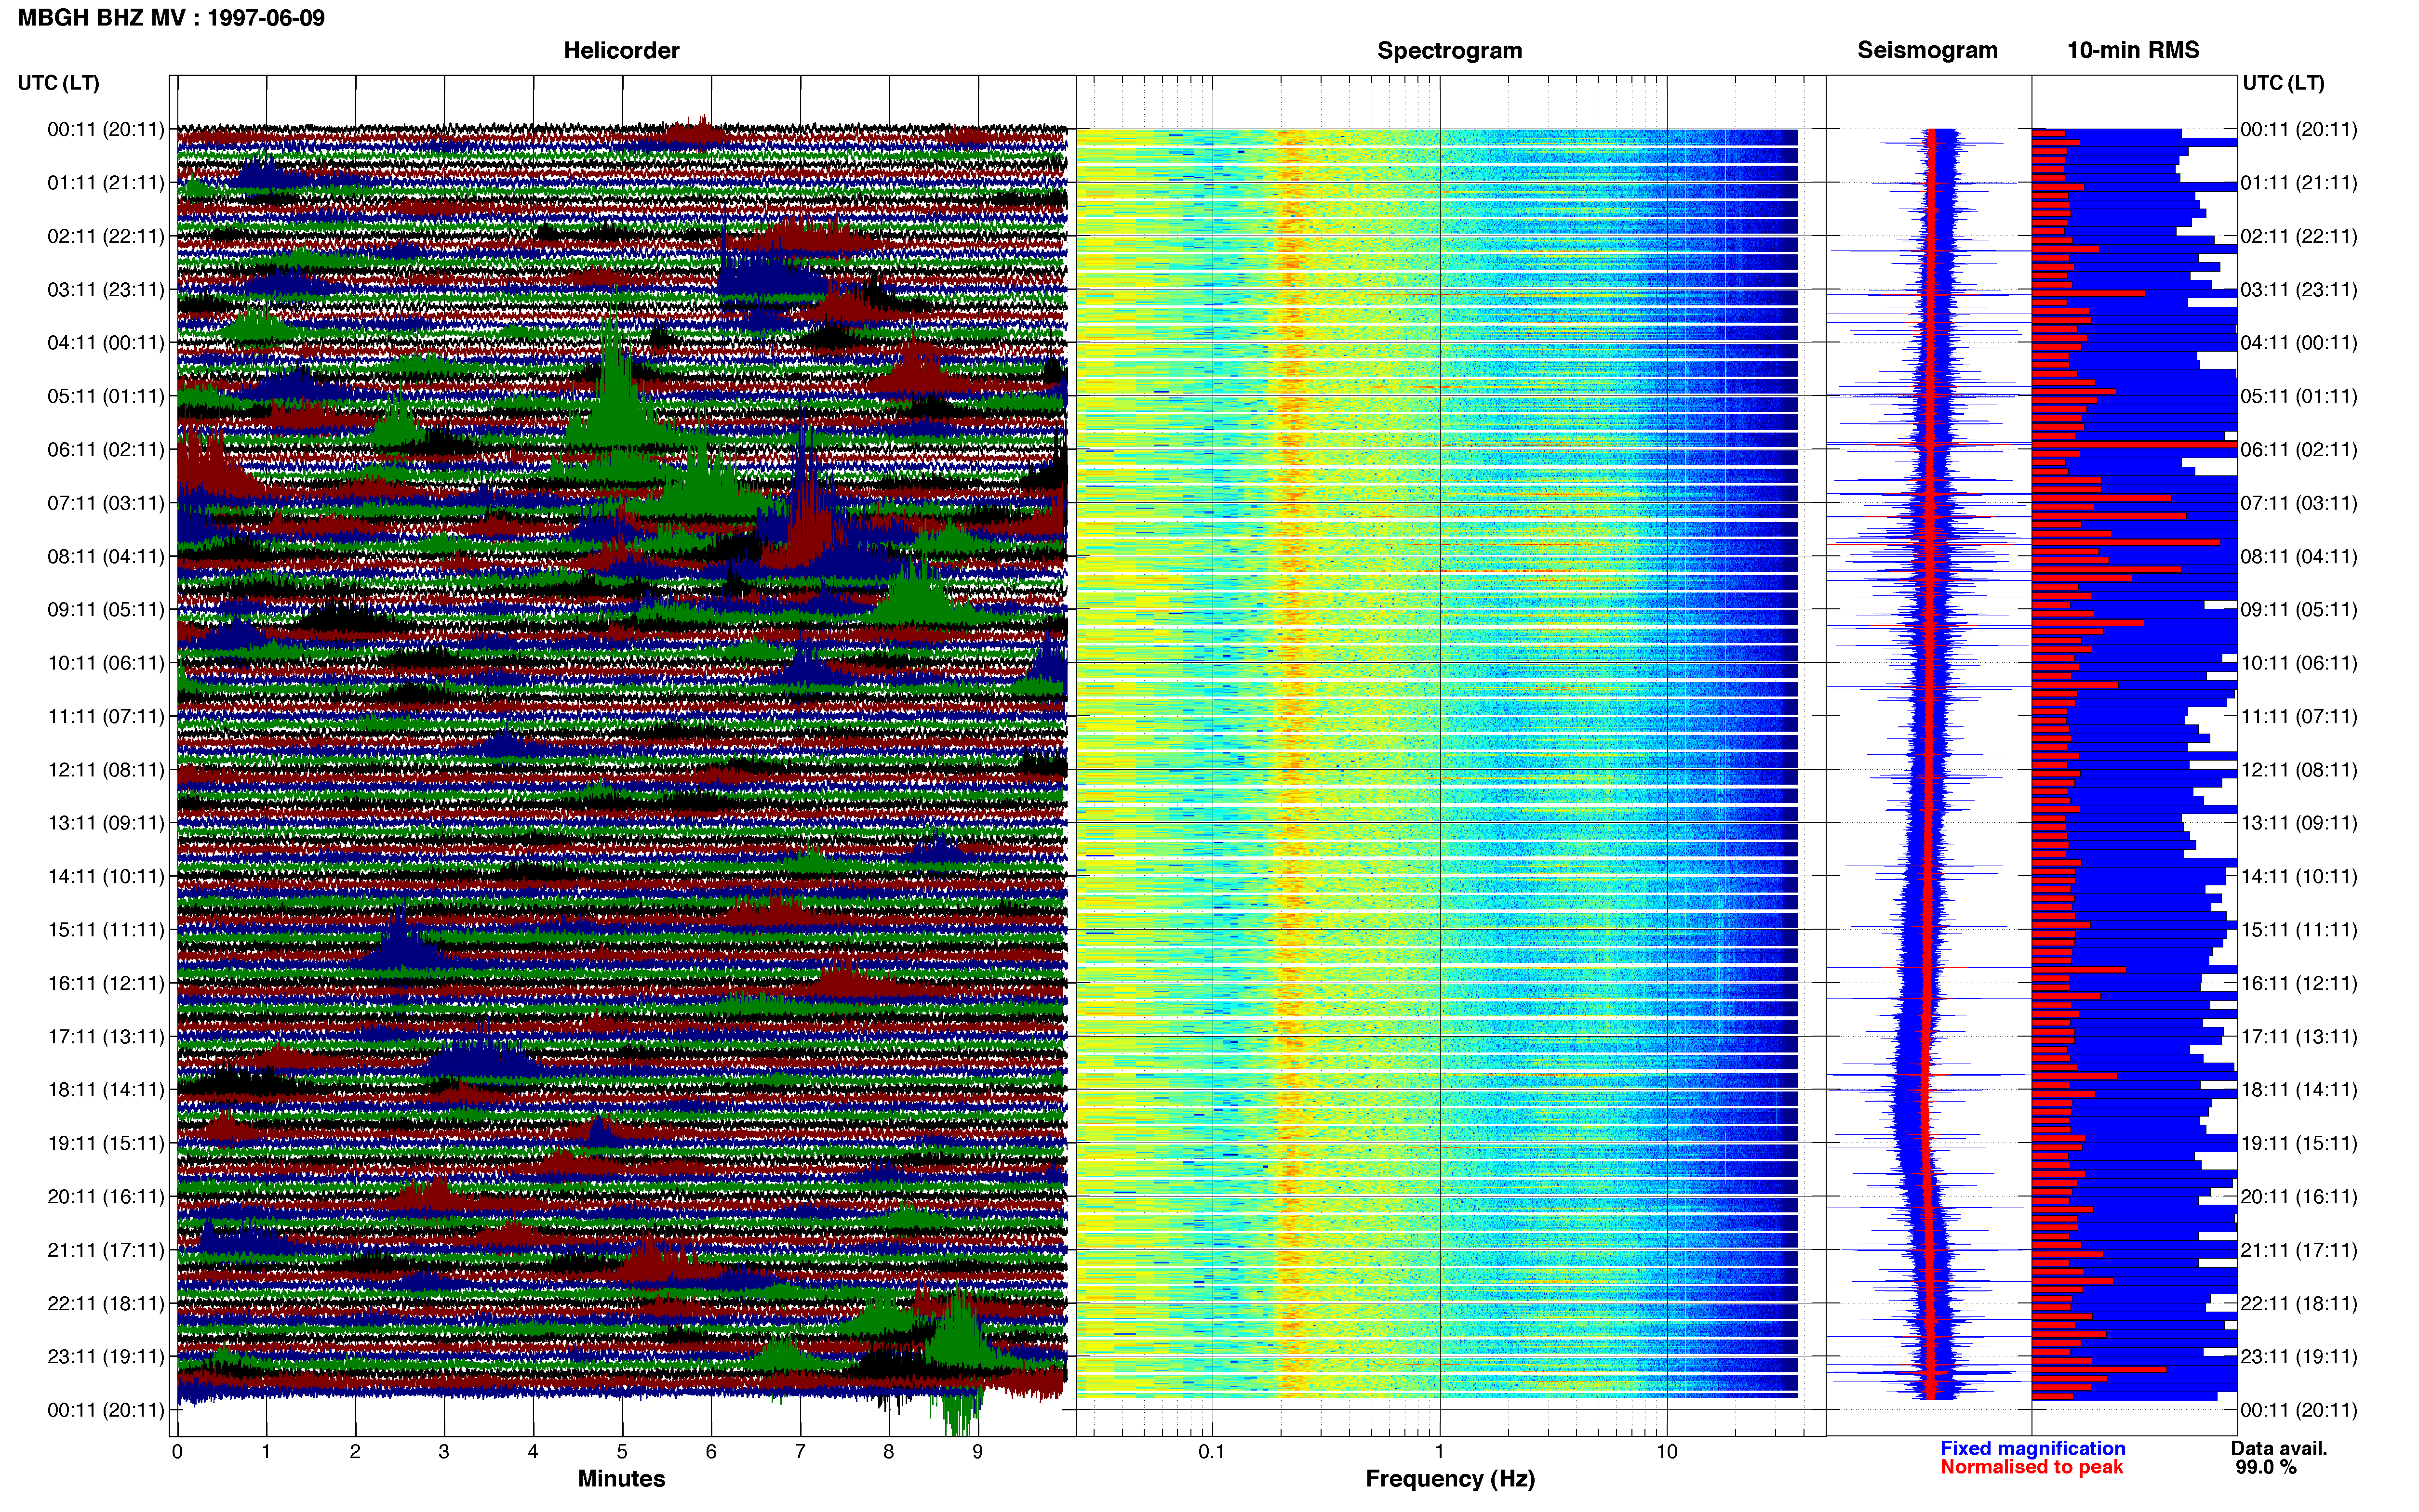Click 07:11 (03:11) label beside the RMS panel
This screenshot has width=2419, height=1512.
click(x=2299, y=503)
